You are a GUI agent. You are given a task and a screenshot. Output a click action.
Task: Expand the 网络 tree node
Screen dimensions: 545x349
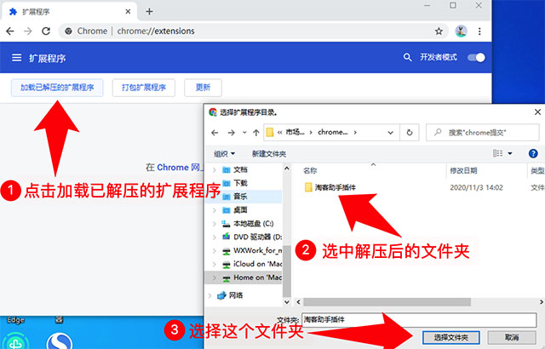pos(209,296)
